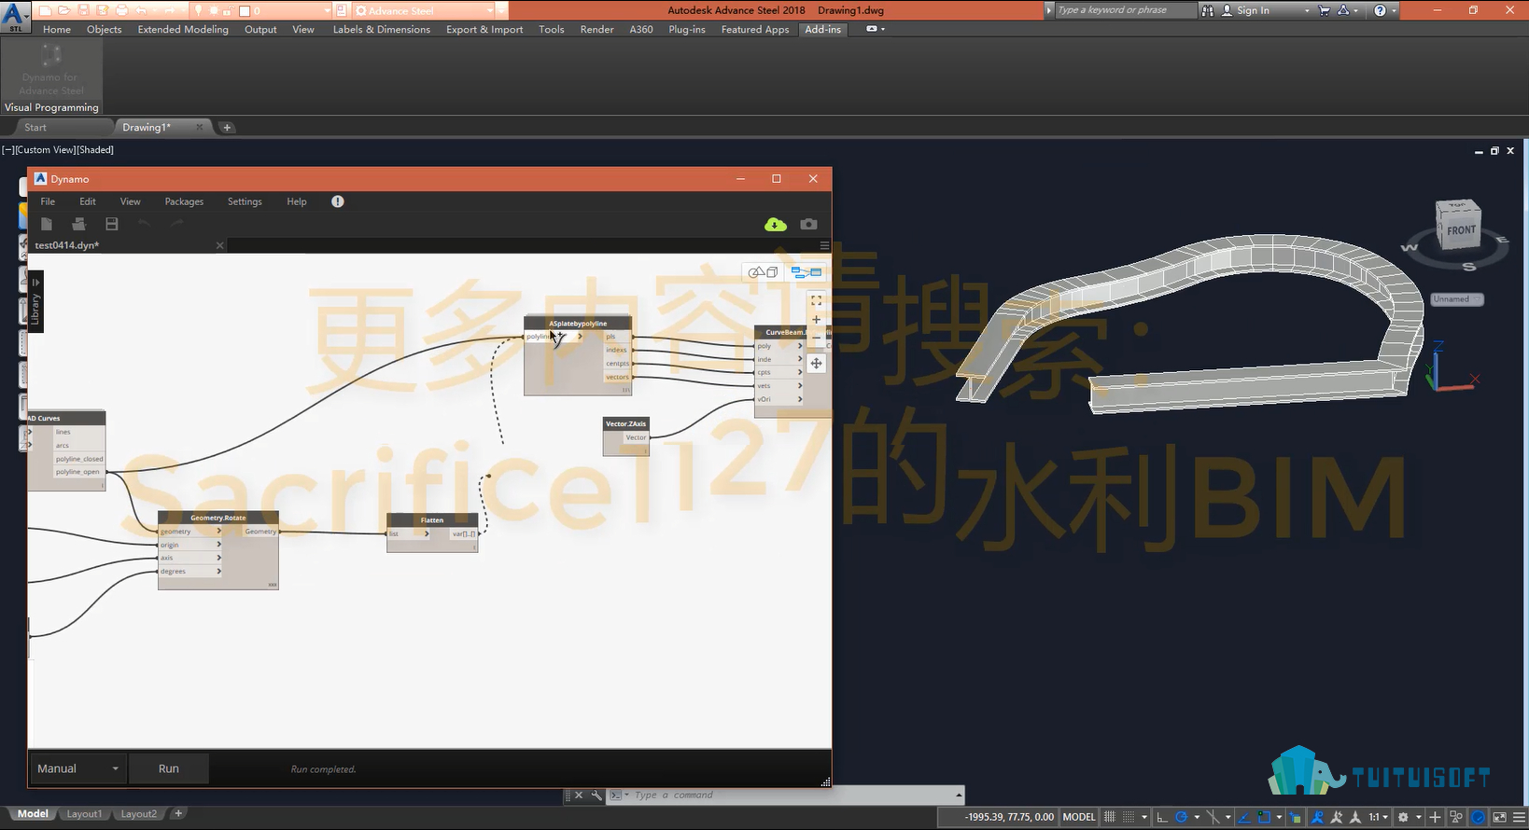Toggle the grid display in status bar
The width and height of the screenshot is (1529, 830).
click(x=1110, y=817)
